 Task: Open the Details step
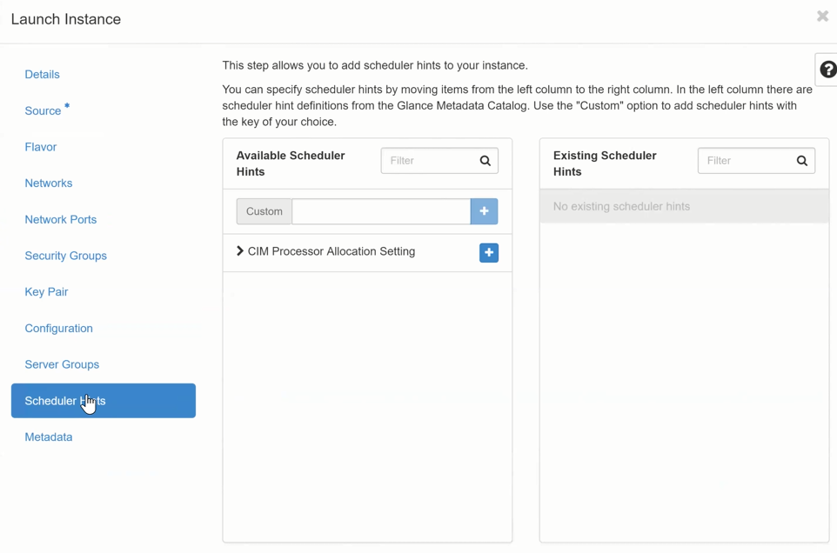point(42,75)
